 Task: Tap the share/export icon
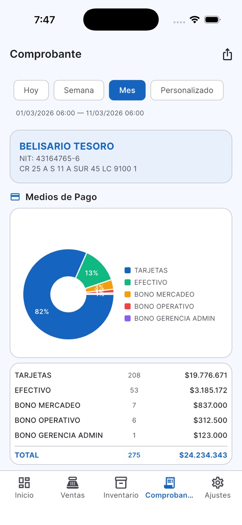(227, 54)
